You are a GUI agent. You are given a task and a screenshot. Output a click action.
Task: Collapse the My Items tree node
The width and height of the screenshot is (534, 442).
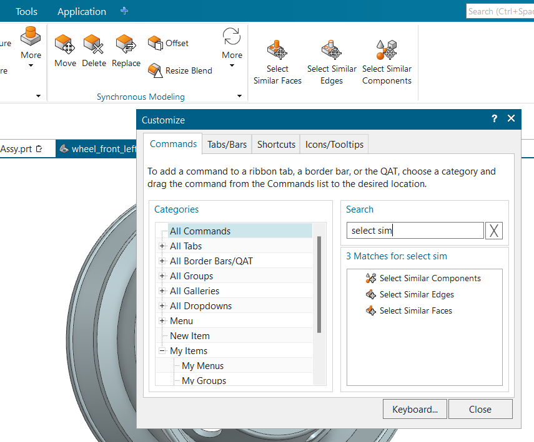(162, 351)
